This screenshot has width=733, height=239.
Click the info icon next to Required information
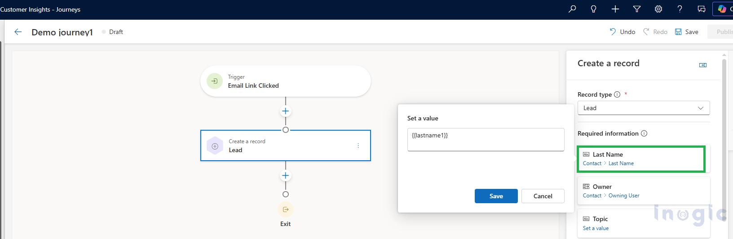(x=644, y=133)
